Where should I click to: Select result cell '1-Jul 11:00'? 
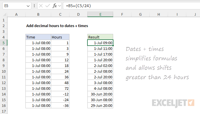(100, 49)
